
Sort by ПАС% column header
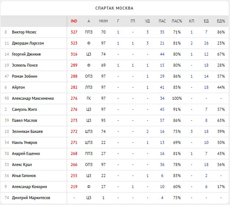[x=177, y=21]
